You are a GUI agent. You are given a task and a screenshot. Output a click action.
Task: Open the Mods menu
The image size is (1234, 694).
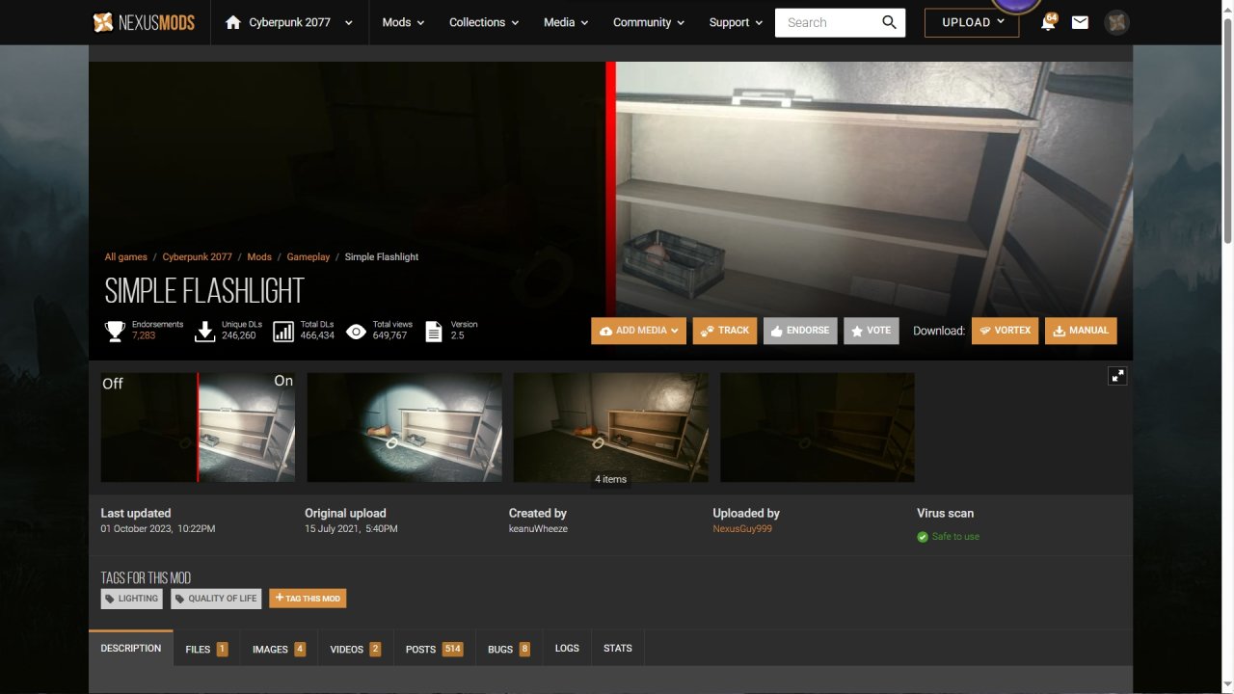(403, 22)
